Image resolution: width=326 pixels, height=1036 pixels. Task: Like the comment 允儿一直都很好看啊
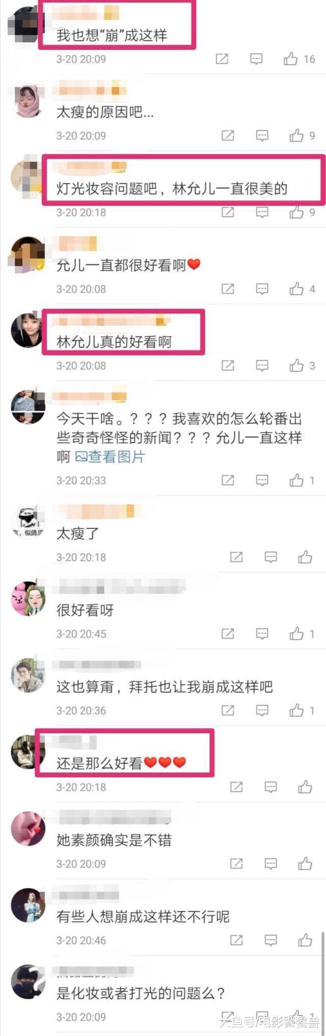point(297,289)
